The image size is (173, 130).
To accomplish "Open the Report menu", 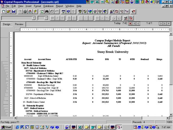I will pos(60,6).
